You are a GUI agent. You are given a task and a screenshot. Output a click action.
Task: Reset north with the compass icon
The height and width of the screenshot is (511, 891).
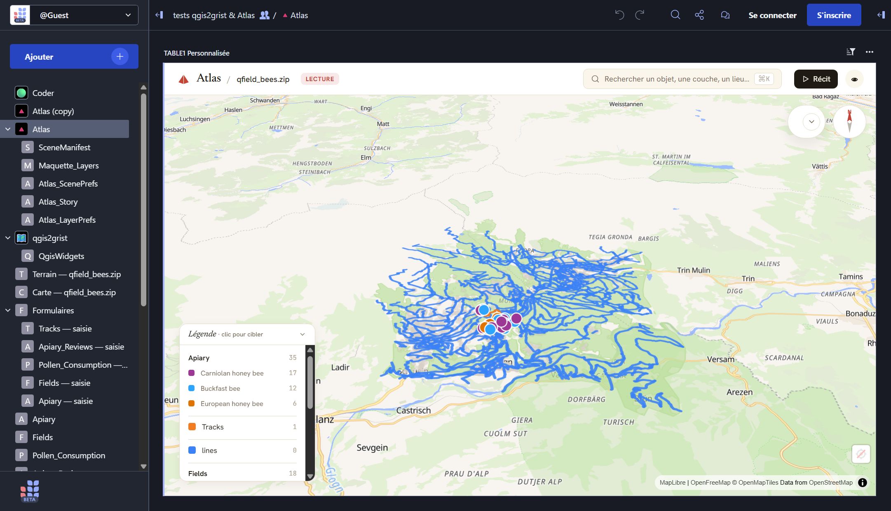pyautogui.click(x=849, y=121)
